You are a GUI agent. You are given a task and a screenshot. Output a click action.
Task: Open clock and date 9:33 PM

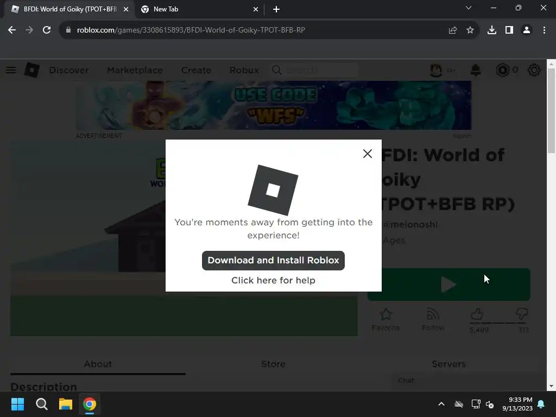pos(517,404)
